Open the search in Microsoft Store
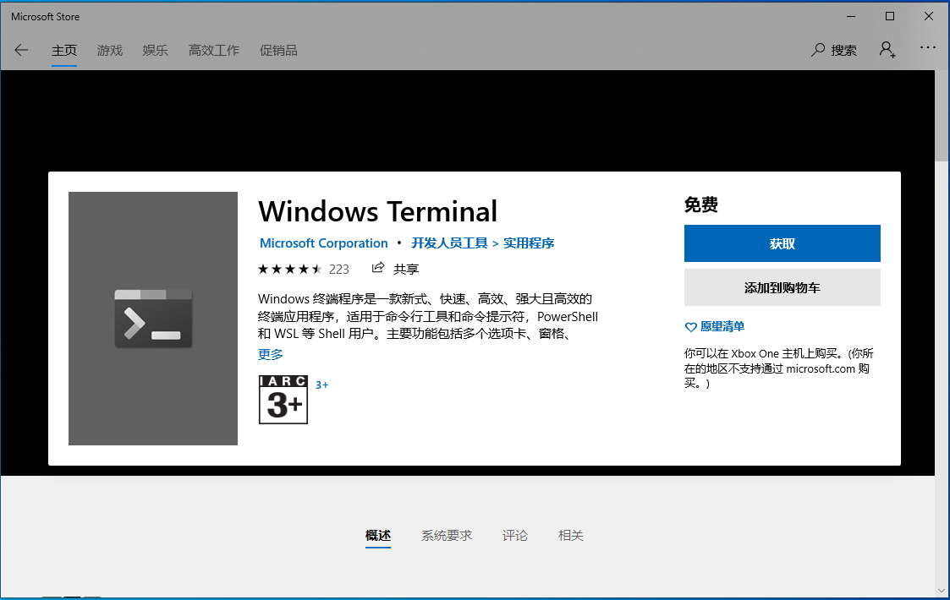 pyautogui.click(x=833, y=50)
